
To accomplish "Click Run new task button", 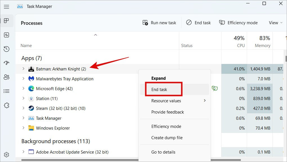I will 159,23.
